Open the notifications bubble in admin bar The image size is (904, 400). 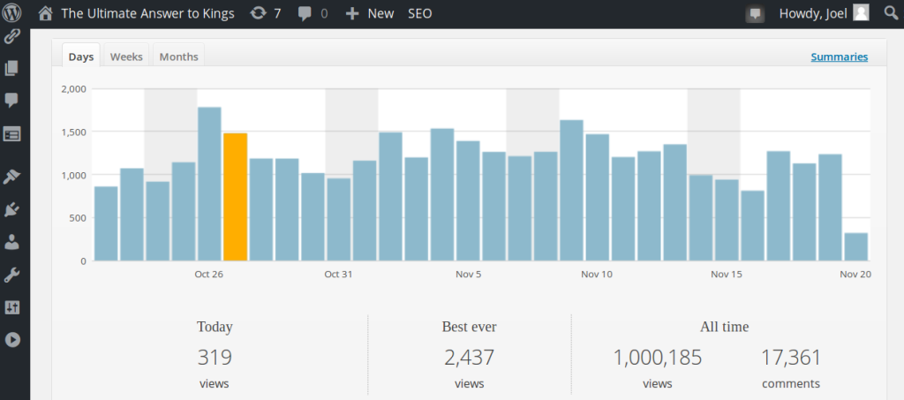[755, 13]
